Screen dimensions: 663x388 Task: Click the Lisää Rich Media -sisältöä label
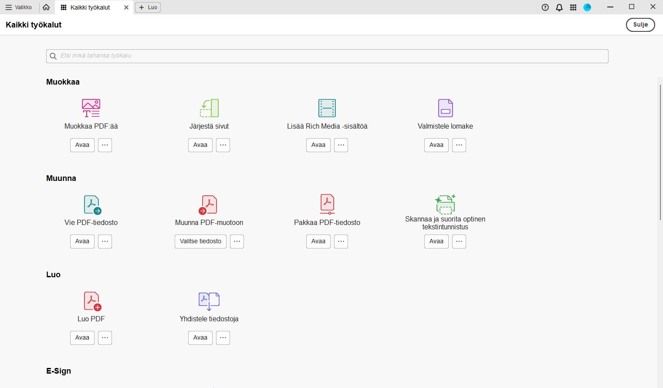coord(327,126)
